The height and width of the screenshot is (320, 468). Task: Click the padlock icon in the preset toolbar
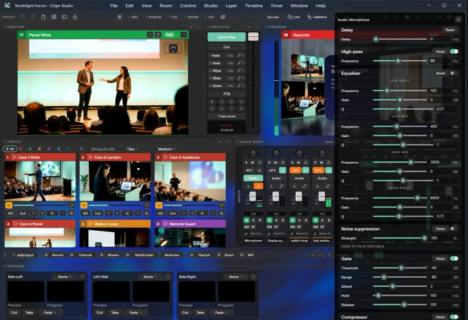tap(75, 17)
